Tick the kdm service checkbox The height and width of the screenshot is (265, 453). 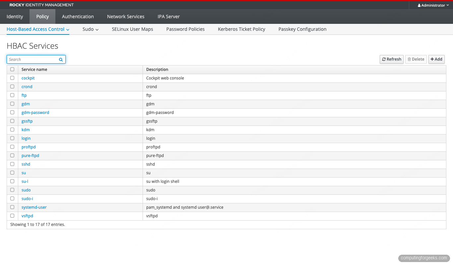click(x=12, y=130)
